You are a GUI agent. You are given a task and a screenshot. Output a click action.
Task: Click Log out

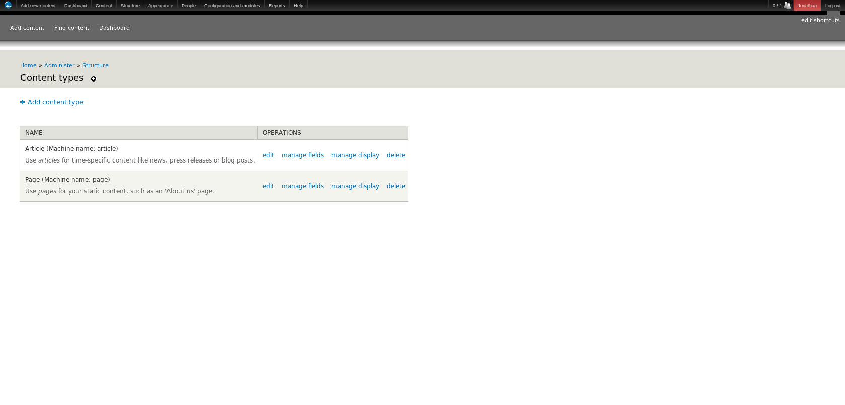click(x=833, y=6)
